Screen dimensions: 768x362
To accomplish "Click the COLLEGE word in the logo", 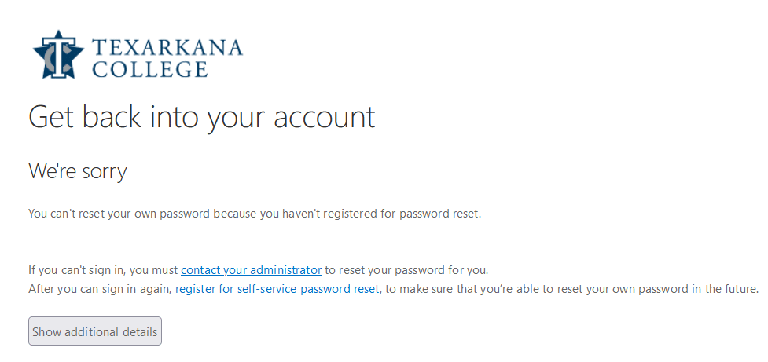I will 150,69.
